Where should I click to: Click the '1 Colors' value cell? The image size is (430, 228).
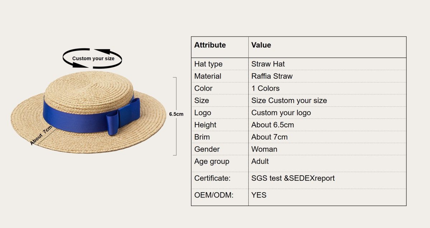point(265,89)
